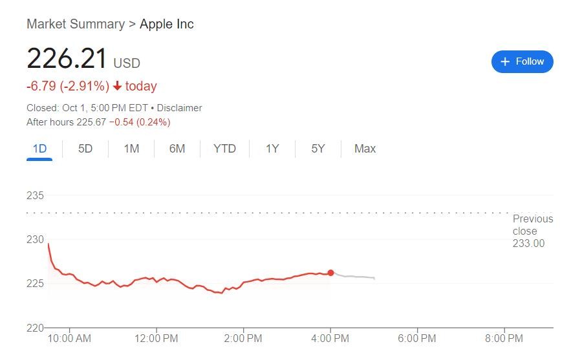The width and height of the screenshot is (571, 353).
Task: Switch to the 5D tab
Action: pyautogui.click(x=85, y=149)
